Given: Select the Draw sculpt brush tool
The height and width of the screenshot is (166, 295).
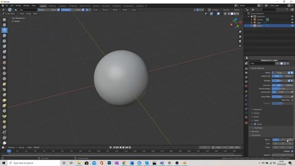Looking at the screenshot, I should click(x=4, y=19).
